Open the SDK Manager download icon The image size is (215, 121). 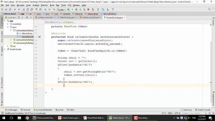pyautogui.click(x=108, y=9)
